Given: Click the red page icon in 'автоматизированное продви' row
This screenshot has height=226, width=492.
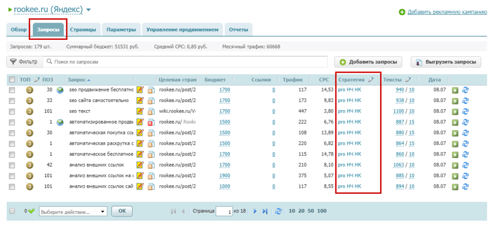Looking at the screenshot, I should 151,122.
